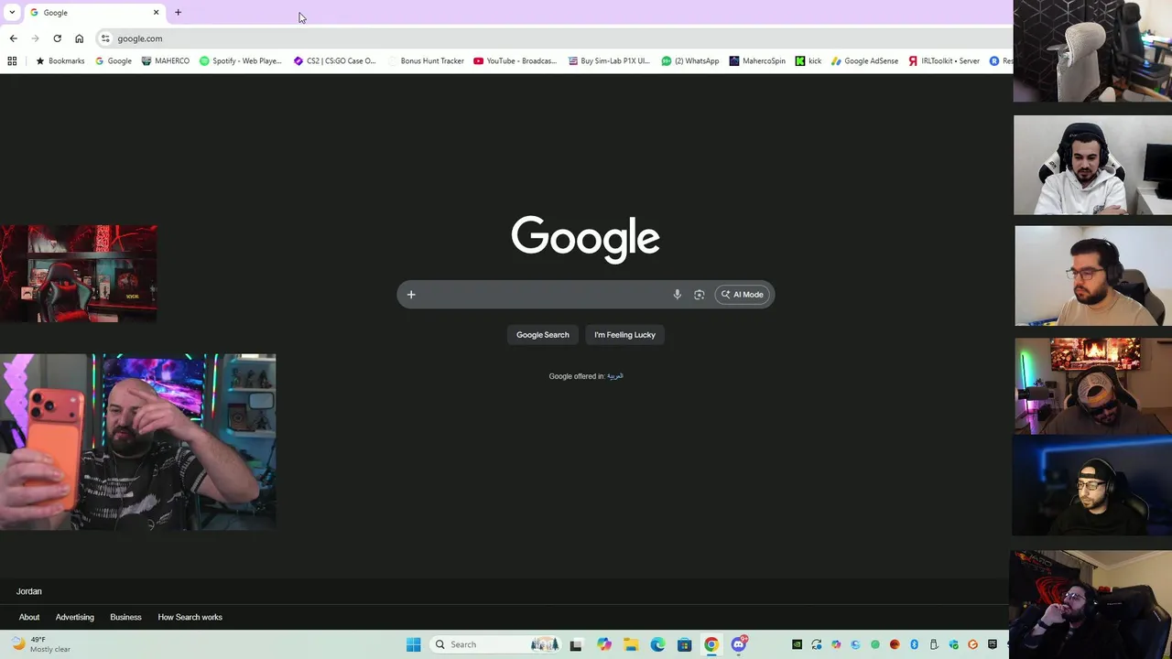Open the tab search dropdown arrow
Image resolution: width=1172 pixels, height=659 pixels.
[12, 12]
